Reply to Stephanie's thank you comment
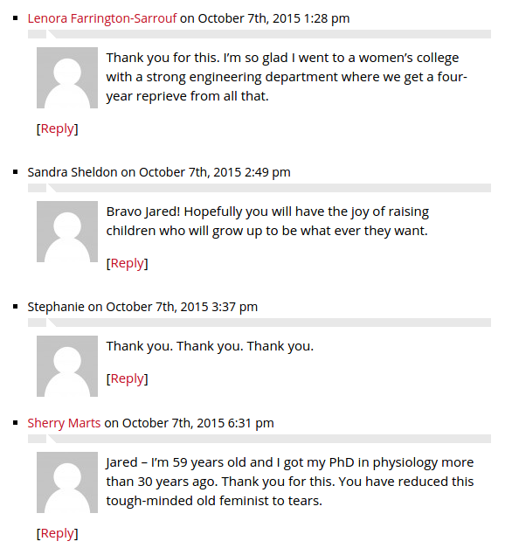505x555 pixels. [x=128, y=378]
